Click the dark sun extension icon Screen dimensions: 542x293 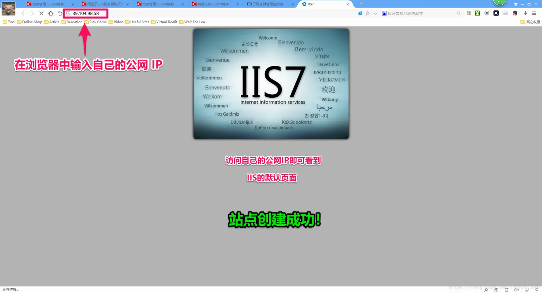496,13
